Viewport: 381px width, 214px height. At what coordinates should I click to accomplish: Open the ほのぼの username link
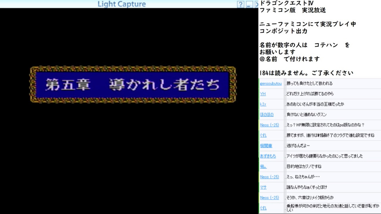(267, 115)
